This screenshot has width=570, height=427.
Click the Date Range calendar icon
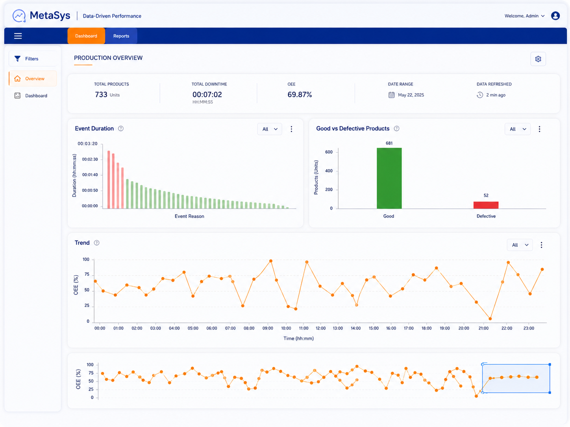click(391, 95)
